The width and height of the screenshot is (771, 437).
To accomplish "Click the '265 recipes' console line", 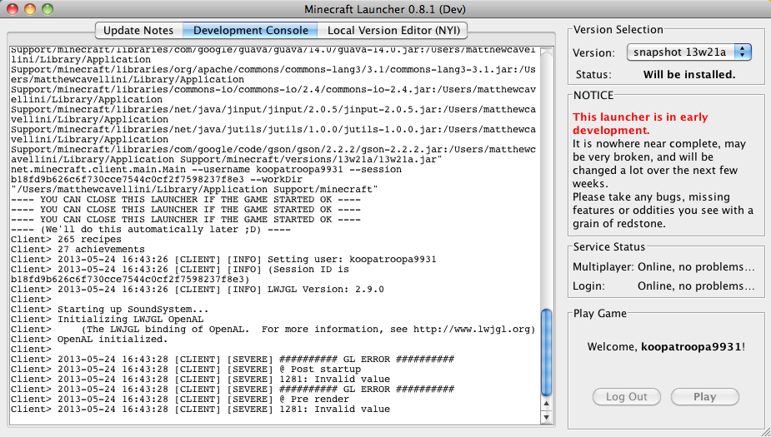I will coord(66,240).
